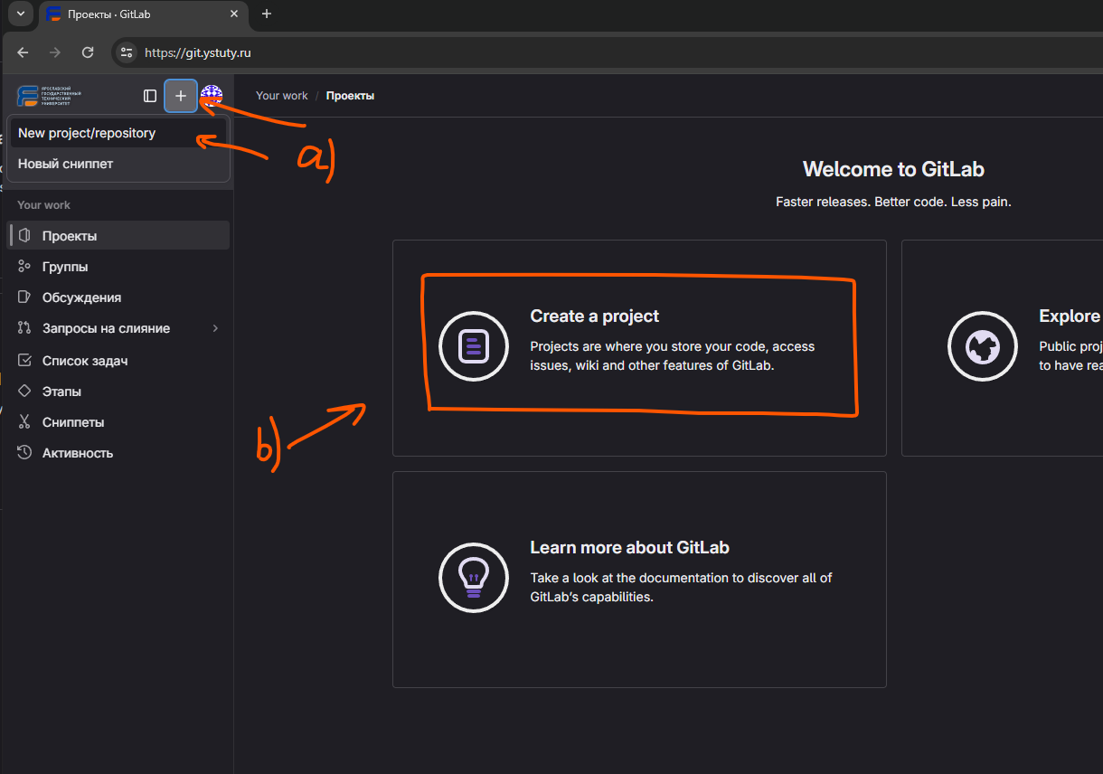Image resolution: width=1103 pixels, height=774 pixels.
Task: Open Список задач in the sidebar
Action: tap(118, 361)
